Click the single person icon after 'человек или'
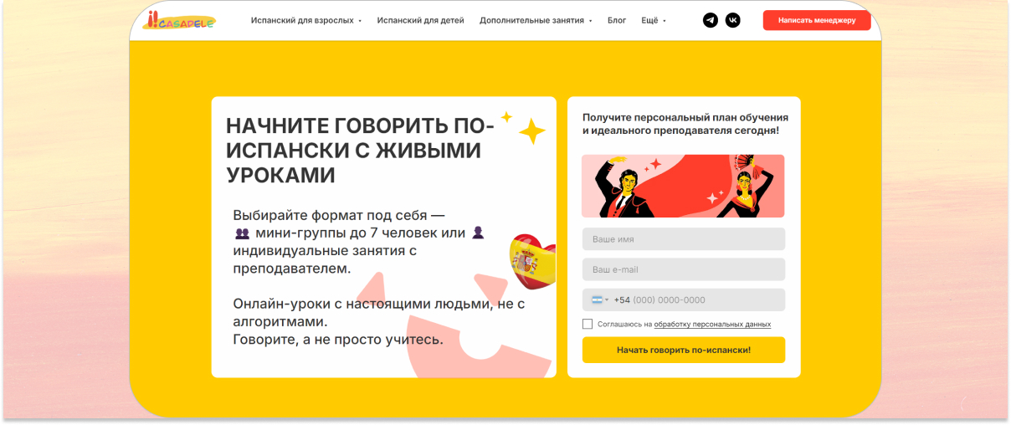 click(x=478, y=233)
